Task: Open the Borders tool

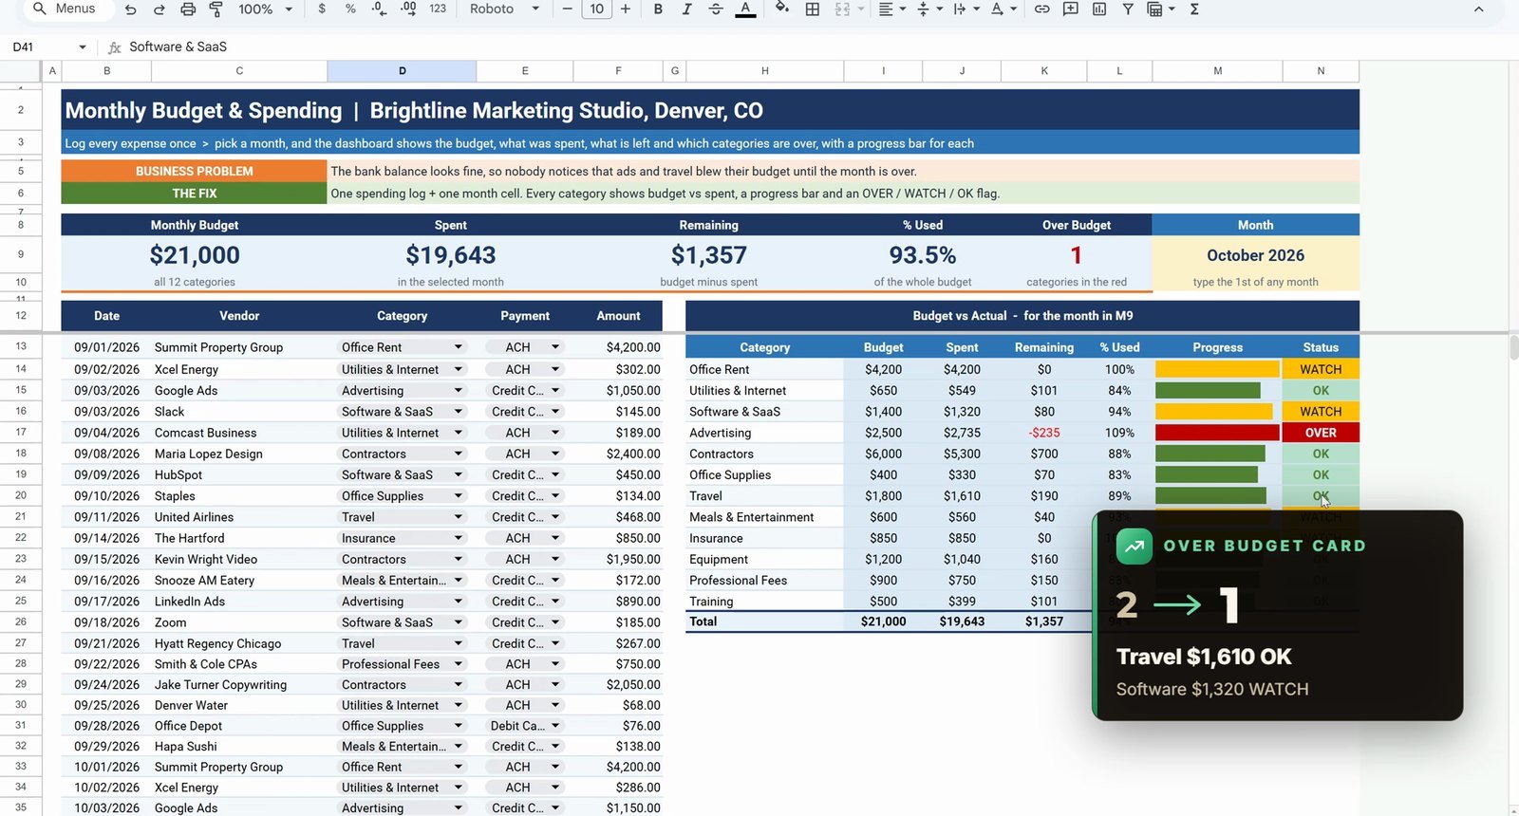Action: tap(813, 9)
